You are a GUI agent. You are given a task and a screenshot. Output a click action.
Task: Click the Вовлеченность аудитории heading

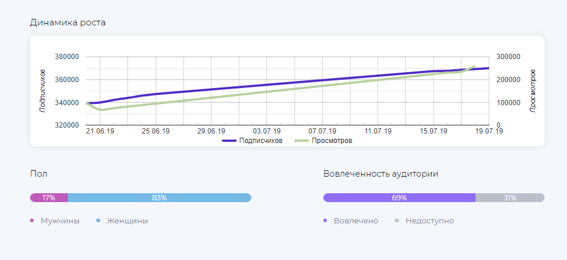click(381, 174)
